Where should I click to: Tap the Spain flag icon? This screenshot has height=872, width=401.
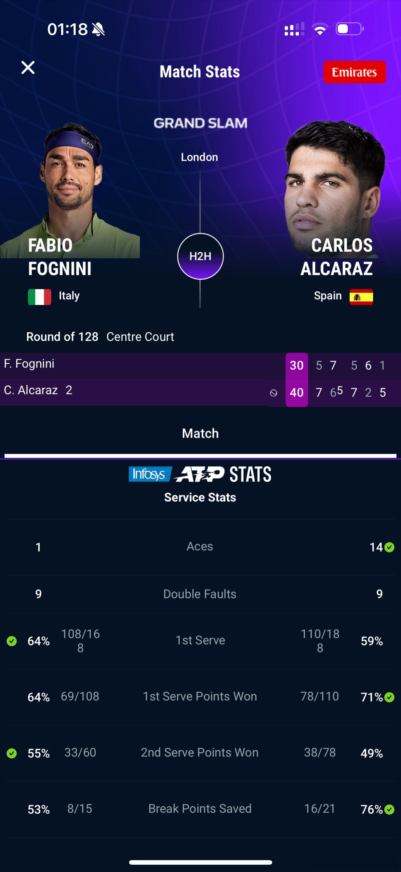coord(361,297)
